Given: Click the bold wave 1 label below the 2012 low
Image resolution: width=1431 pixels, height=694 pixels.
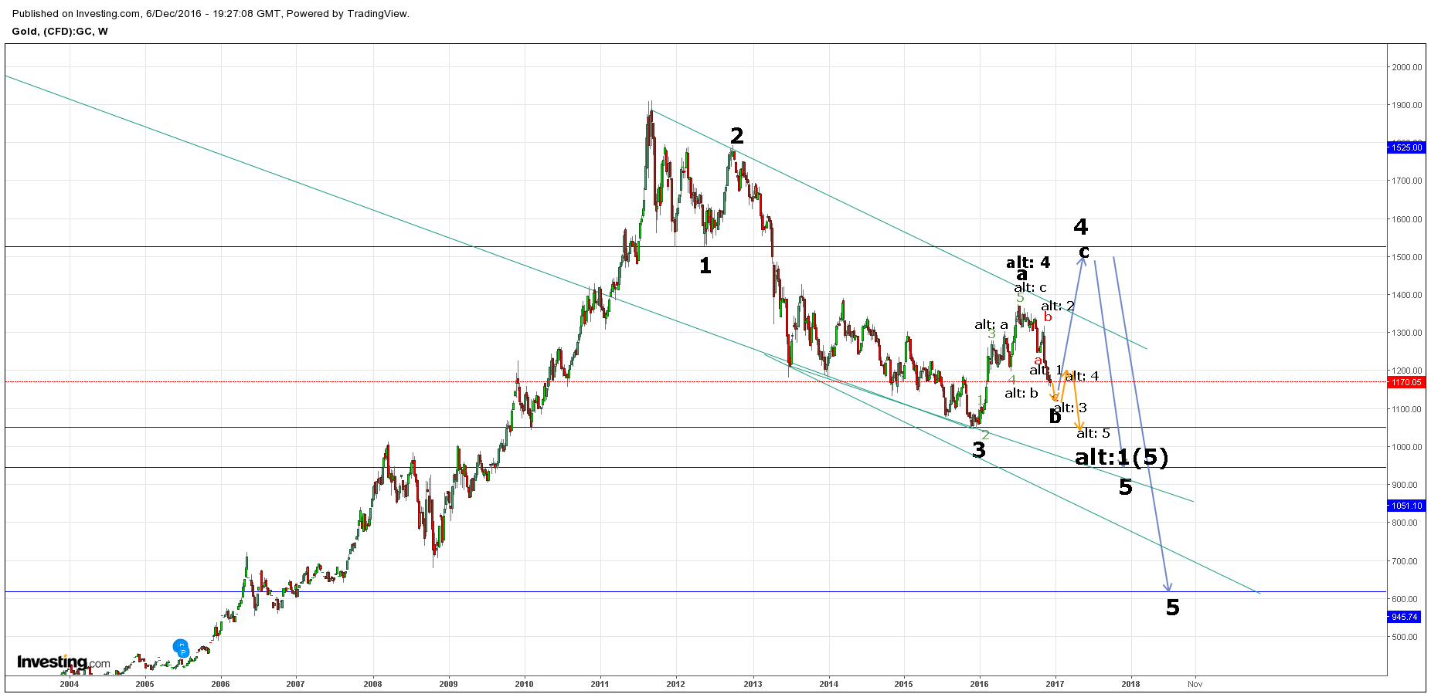Looking at the screenshot, I should 705,266.
